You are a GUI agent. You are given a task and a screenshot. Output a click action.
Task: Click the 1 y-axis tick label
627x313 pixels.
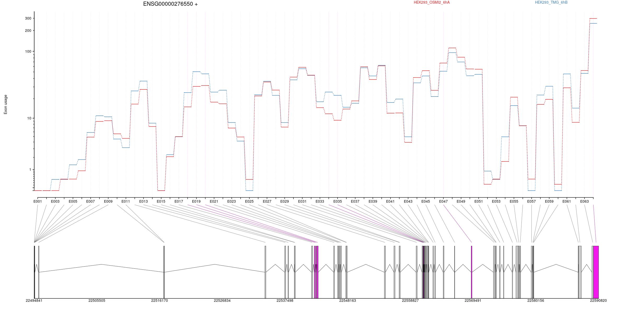point(30,170)
